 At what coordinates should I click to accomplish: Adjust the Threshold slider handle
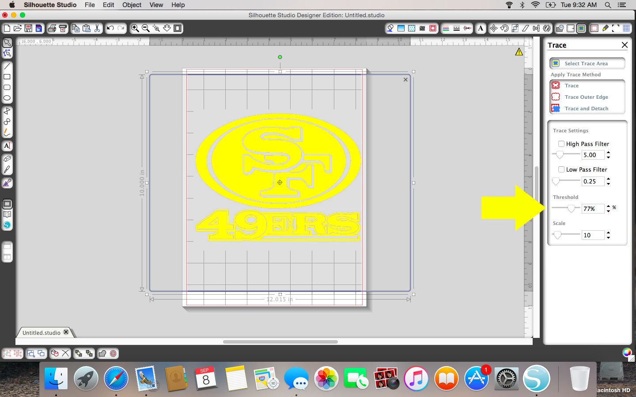click(x=572, y=209)
